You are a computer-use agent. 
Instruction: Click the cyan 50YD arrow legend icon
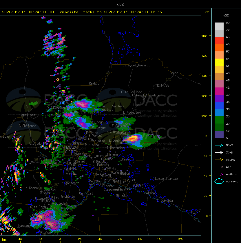tap(219, 145)
